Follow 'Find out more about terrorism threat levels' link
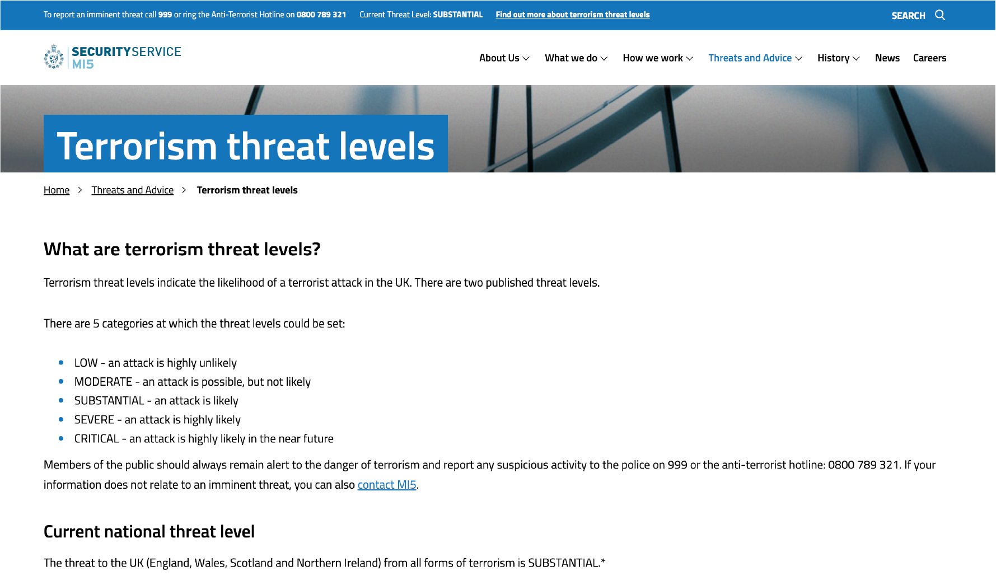The height and width of the screenshot is (580, 996). 572,15
